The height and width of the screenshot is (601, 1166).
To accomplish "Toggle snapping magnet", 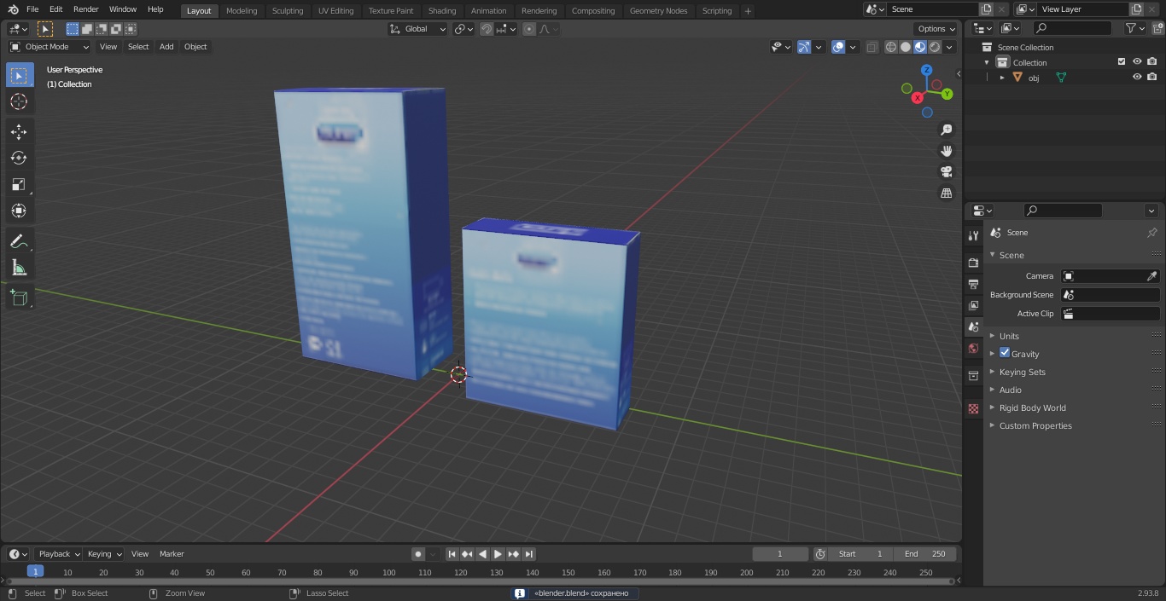I will pos(487,29).
